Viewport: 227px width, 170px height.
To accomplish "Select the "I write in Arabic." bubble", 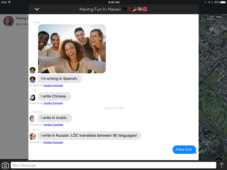I will coord(54,118).
